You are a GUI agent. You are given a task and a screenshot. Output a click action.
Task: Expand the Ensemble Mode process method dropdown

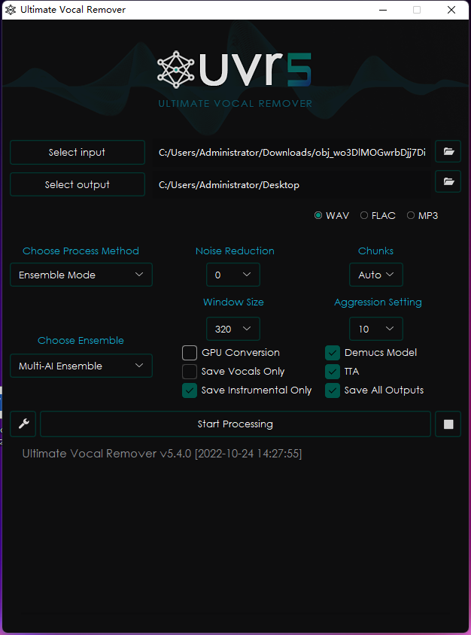click(81, 275)
